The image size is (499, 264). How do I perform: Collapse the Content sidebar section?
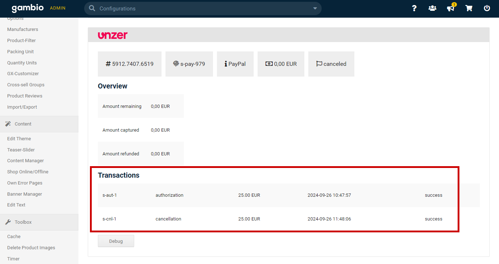point(39,124)
